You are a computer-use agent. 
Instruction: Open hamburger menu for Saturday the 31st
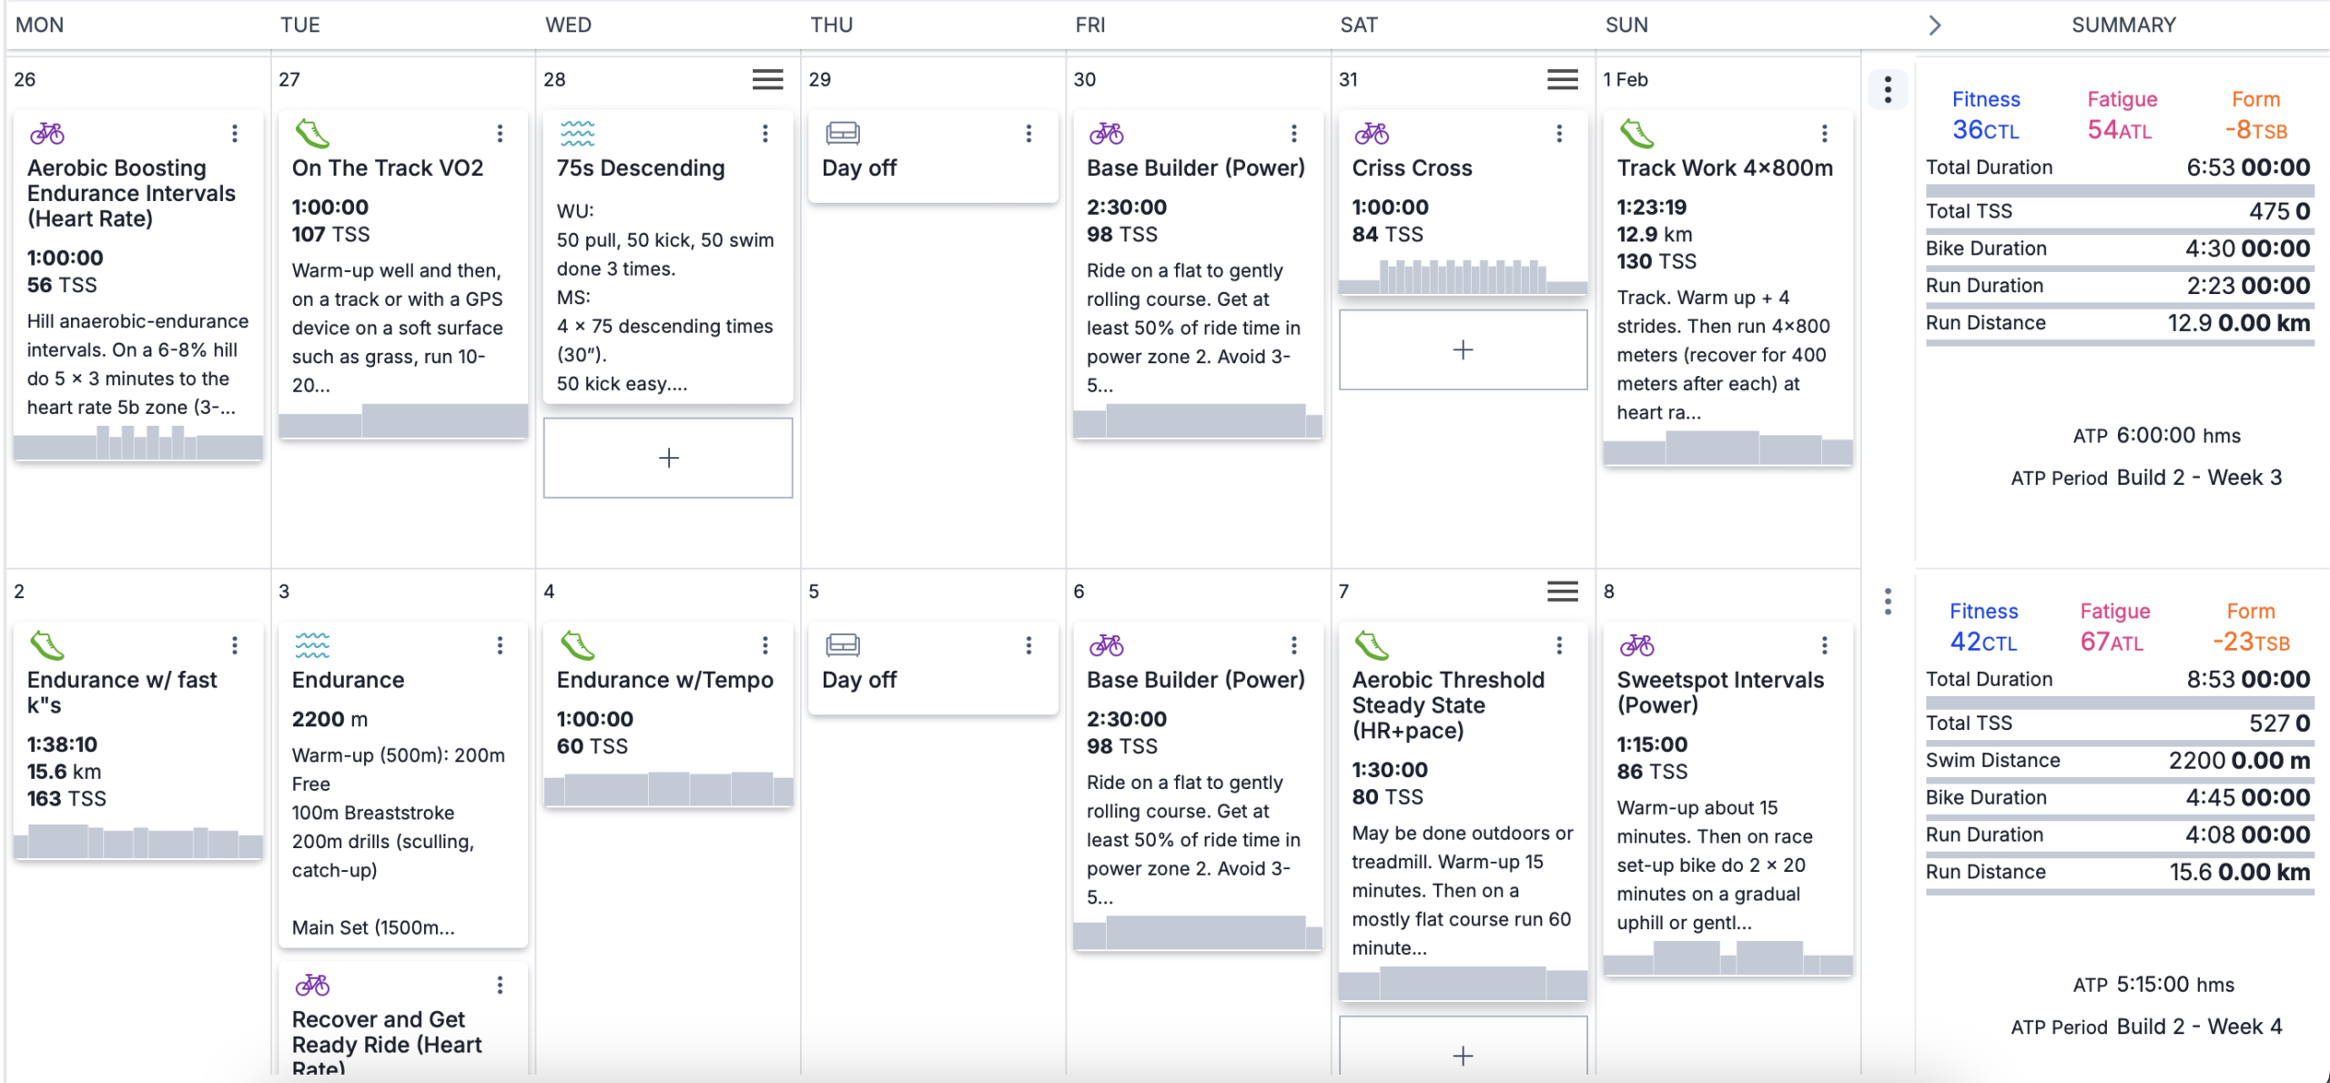tap(1562, 79)
